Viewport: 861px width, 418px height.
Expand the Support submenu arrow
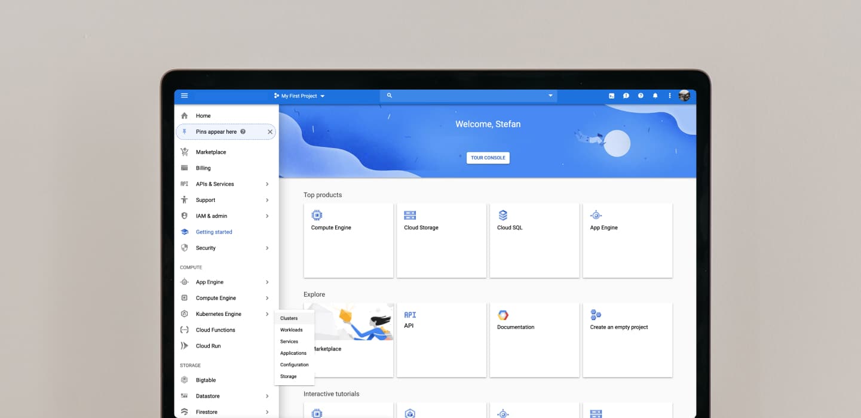(x=267, y=200)
